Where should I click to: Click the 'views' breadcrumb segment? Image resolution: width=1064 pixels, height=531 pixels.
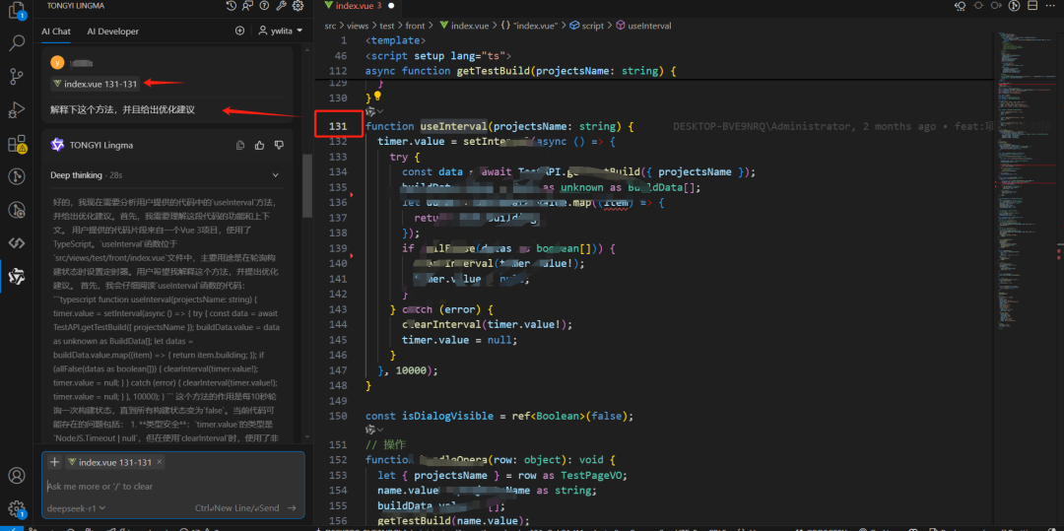pyautogui.click(x=358, y=26)
